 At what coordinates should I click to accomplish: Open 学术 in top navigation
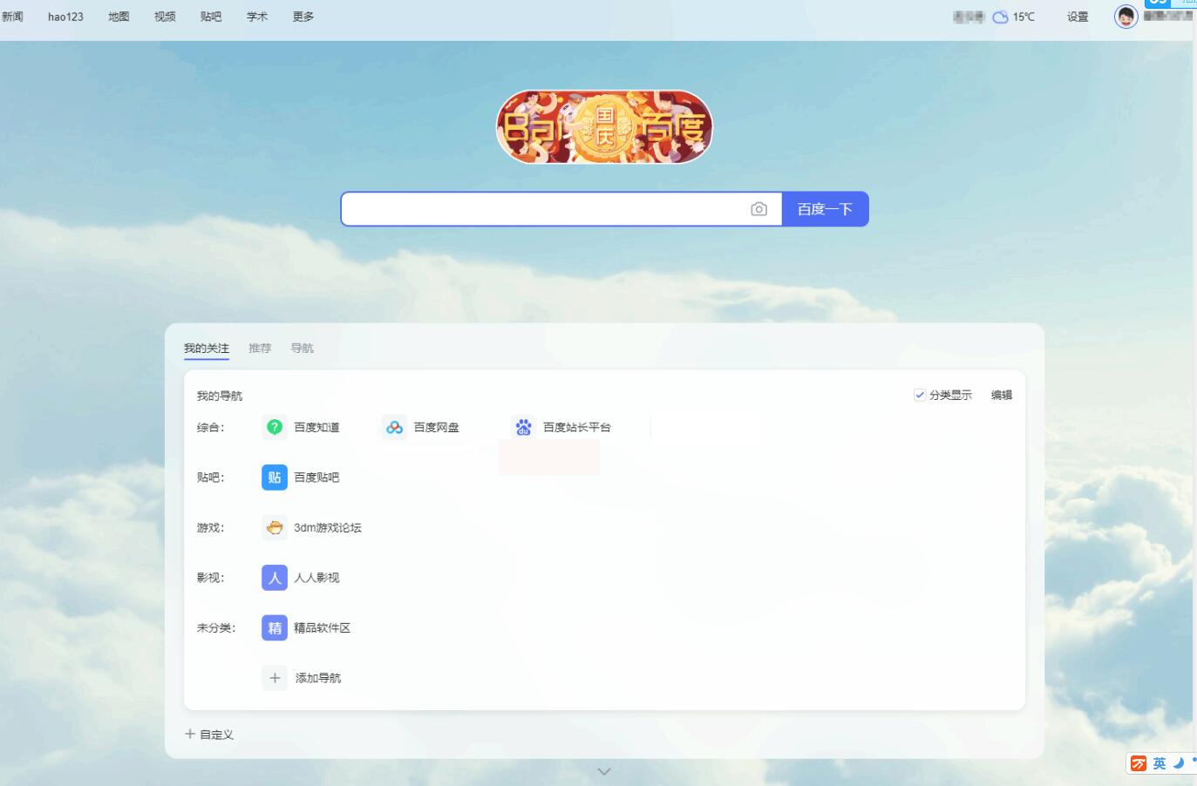click(257, 17)
